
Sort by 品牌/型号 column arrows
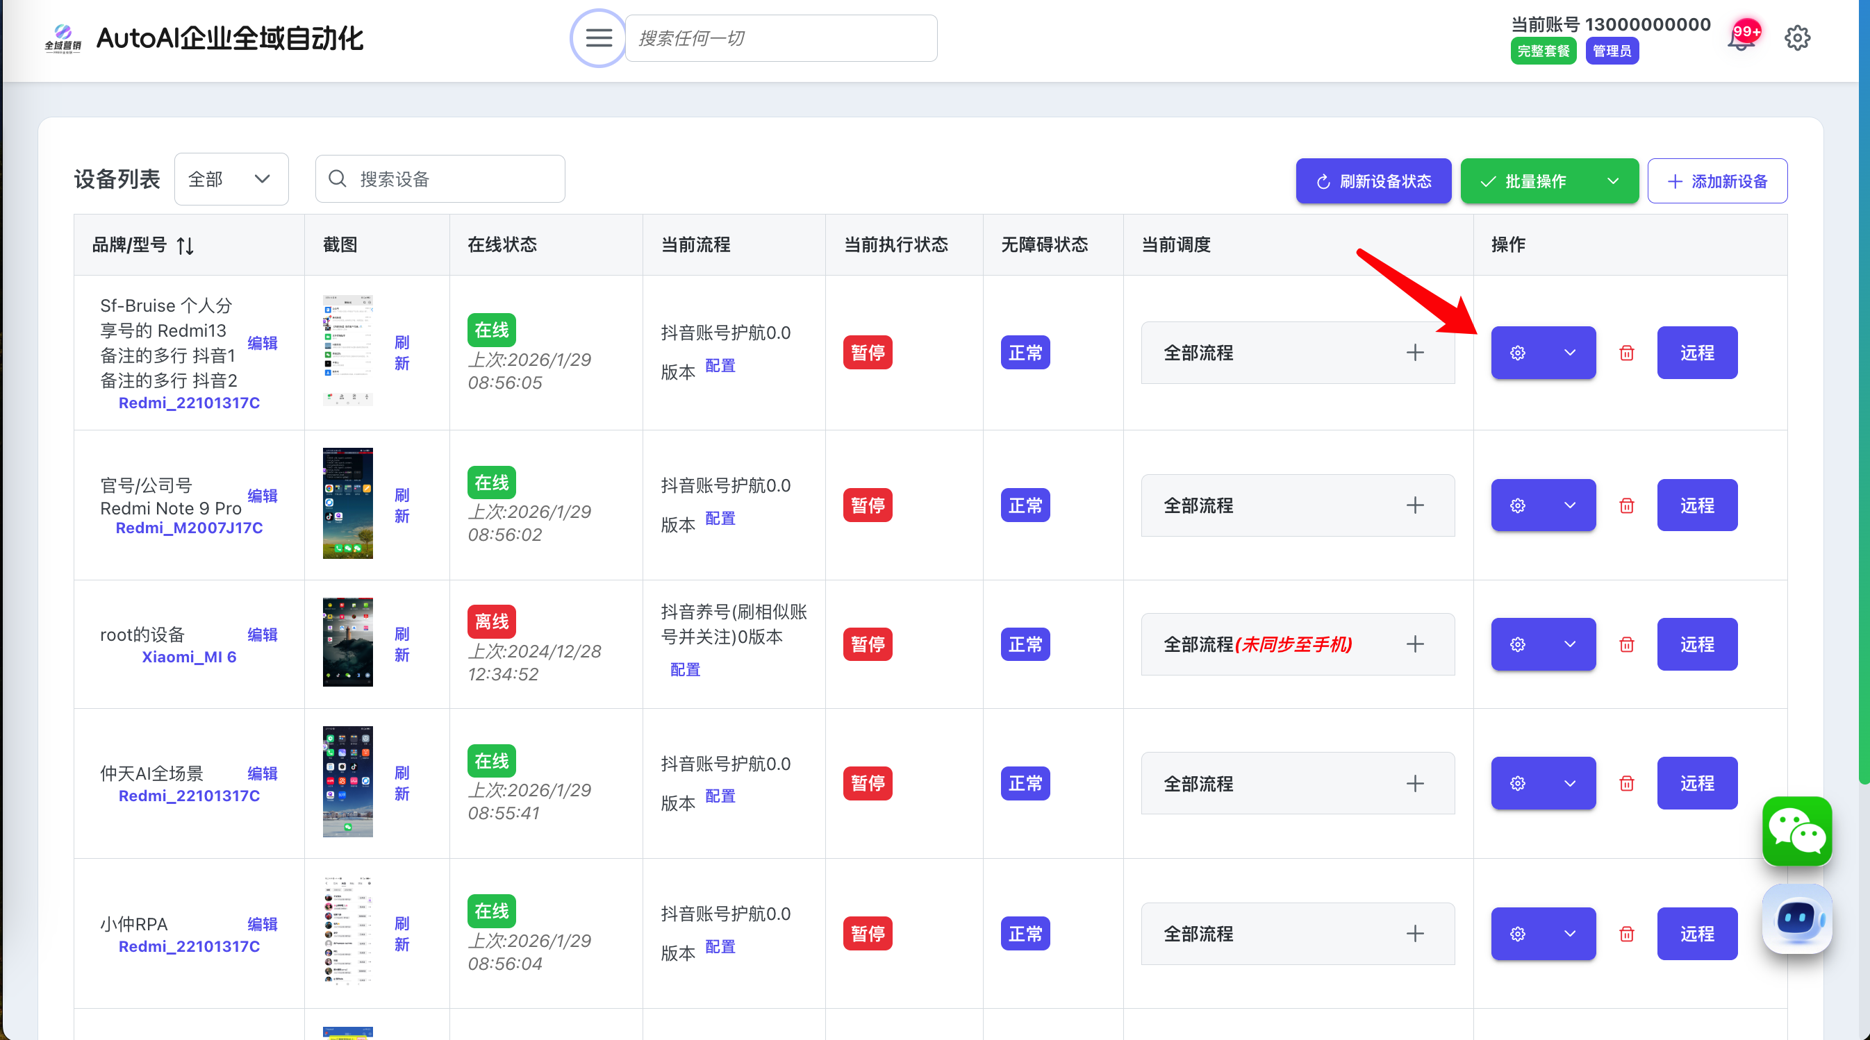pos(185,246)
